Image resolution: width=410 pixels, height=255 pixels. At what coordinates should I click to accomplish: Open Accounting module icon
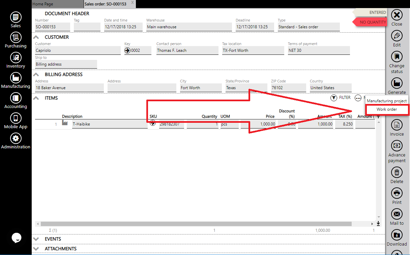coord(16,98)
